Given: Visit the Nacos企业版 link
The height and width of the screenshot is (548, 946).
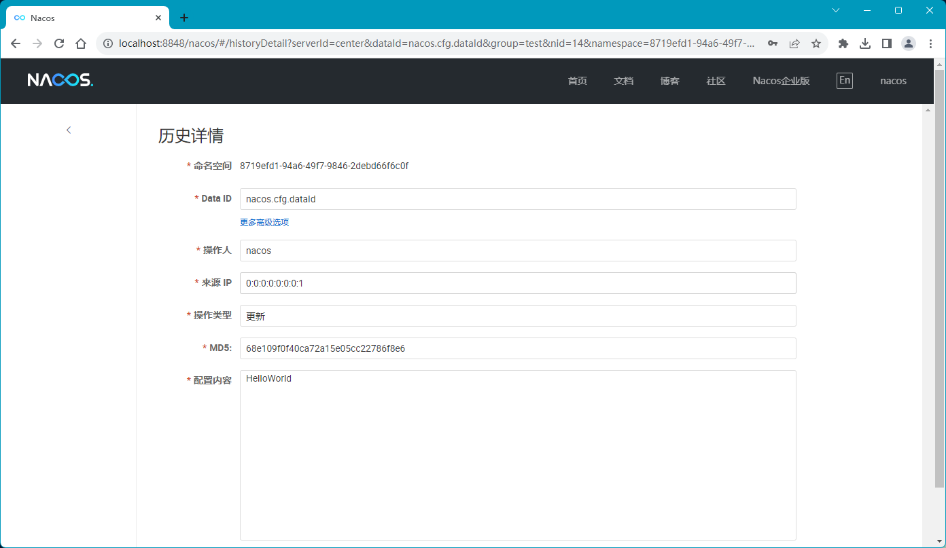Looking at the screenshot, I should pos(781,81).
